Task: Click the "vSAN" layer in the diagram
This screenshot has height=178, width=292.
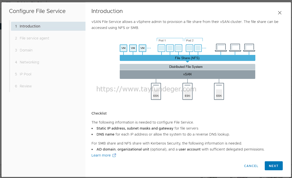Action: 187,74
